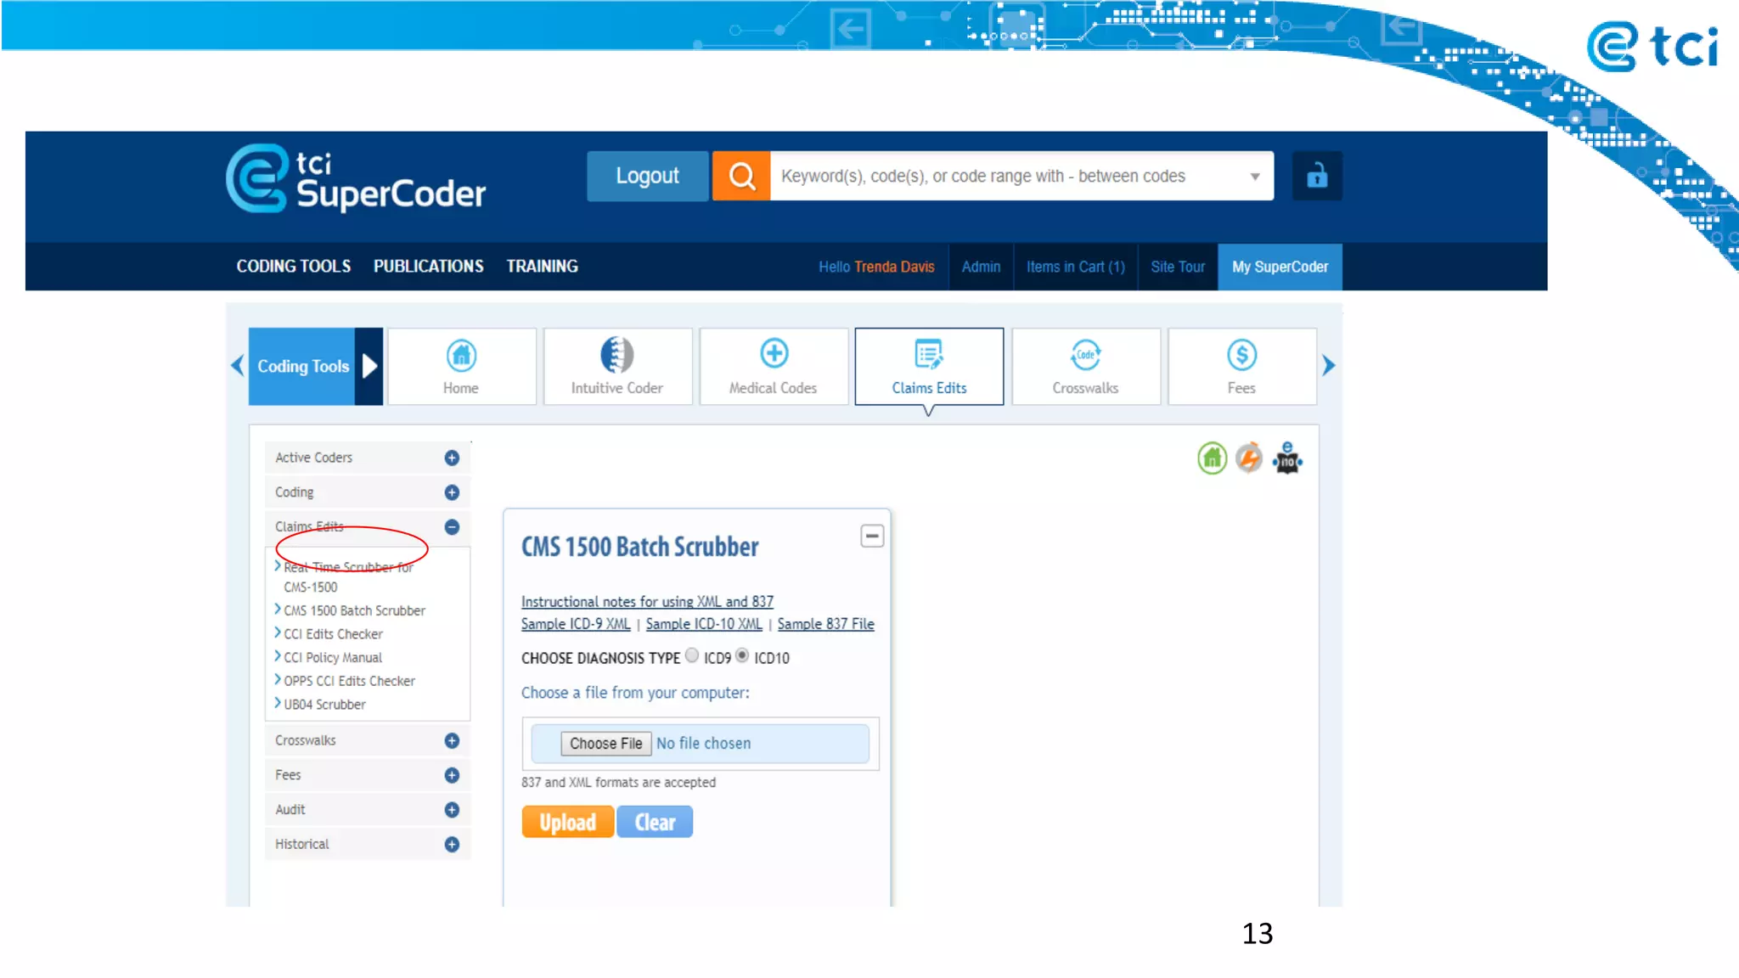The width and height of the screenshot is (1739, 978).
Task: Select the ICD9 diagnosis type radio
Action: (692, 655)
